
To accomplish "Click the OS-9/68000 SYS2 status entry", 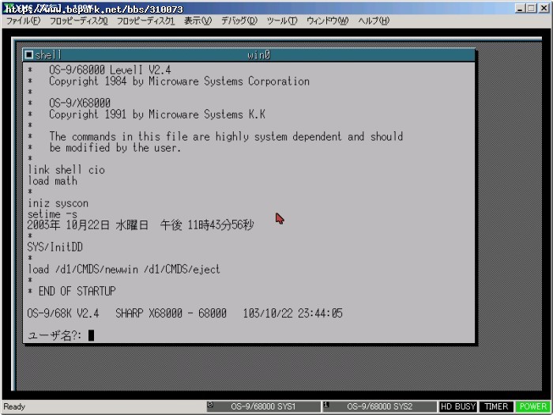I will pos(379,406).
